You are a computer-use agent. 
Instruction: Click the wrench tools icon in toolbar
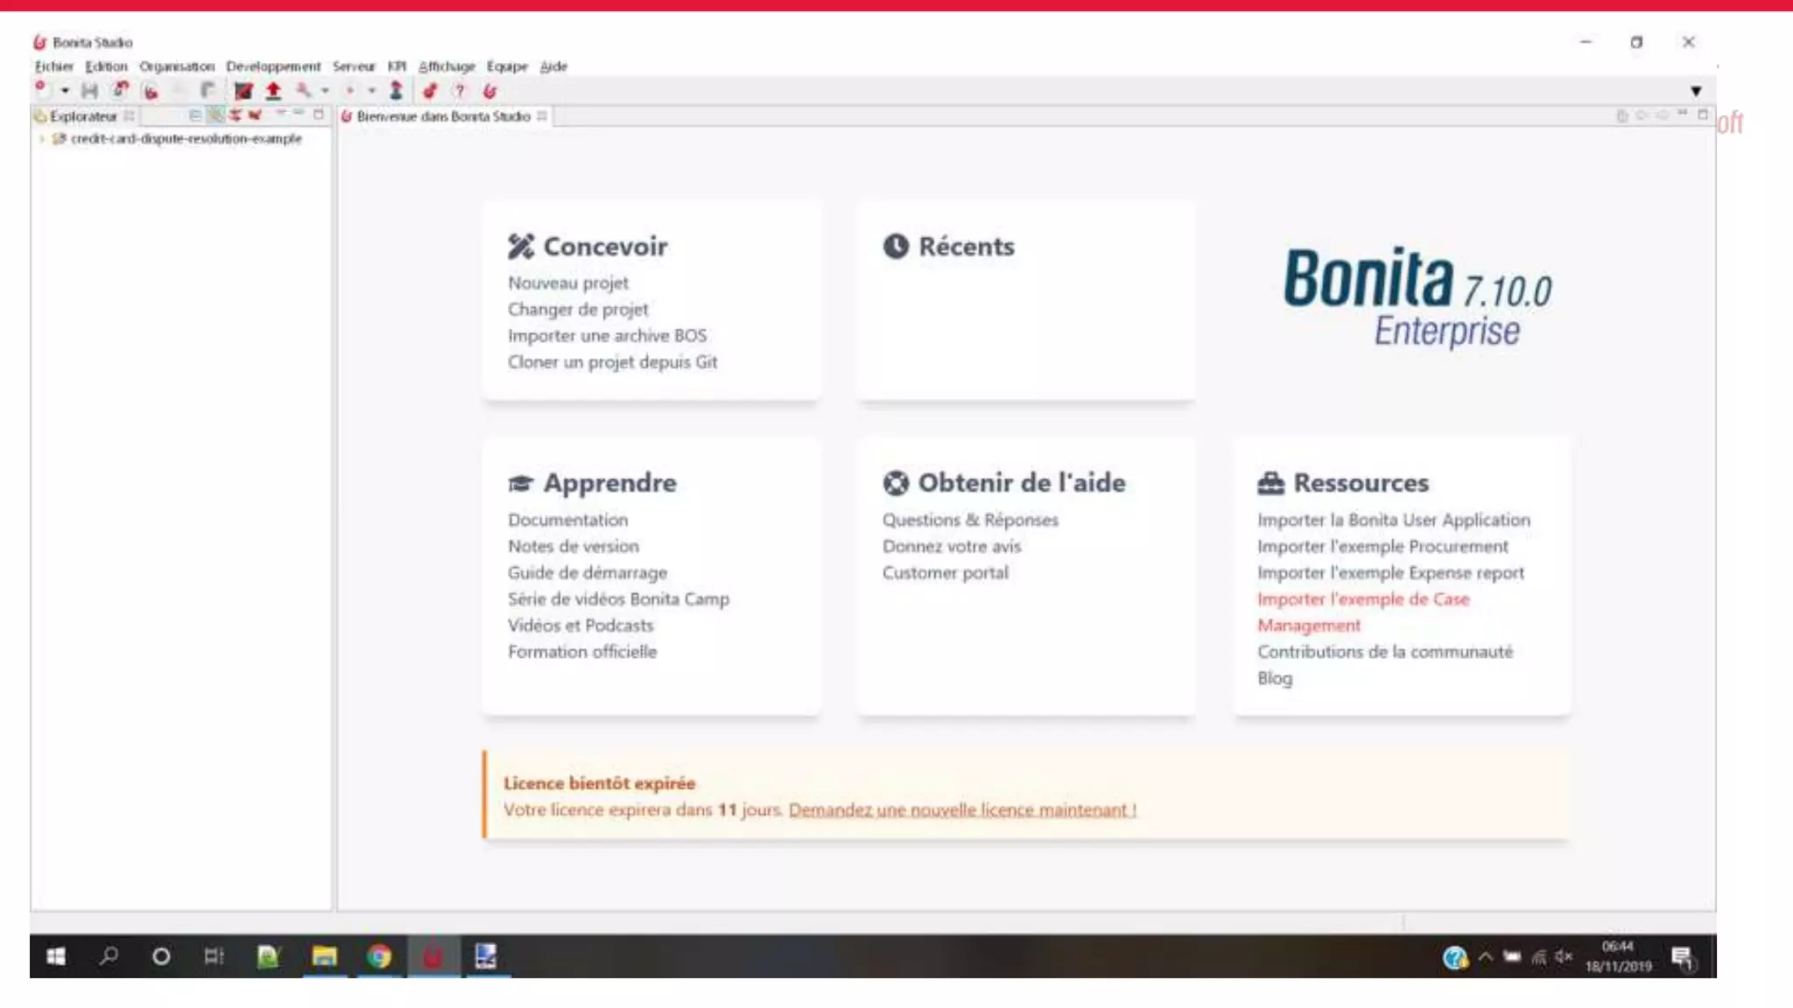click(303, 91)
